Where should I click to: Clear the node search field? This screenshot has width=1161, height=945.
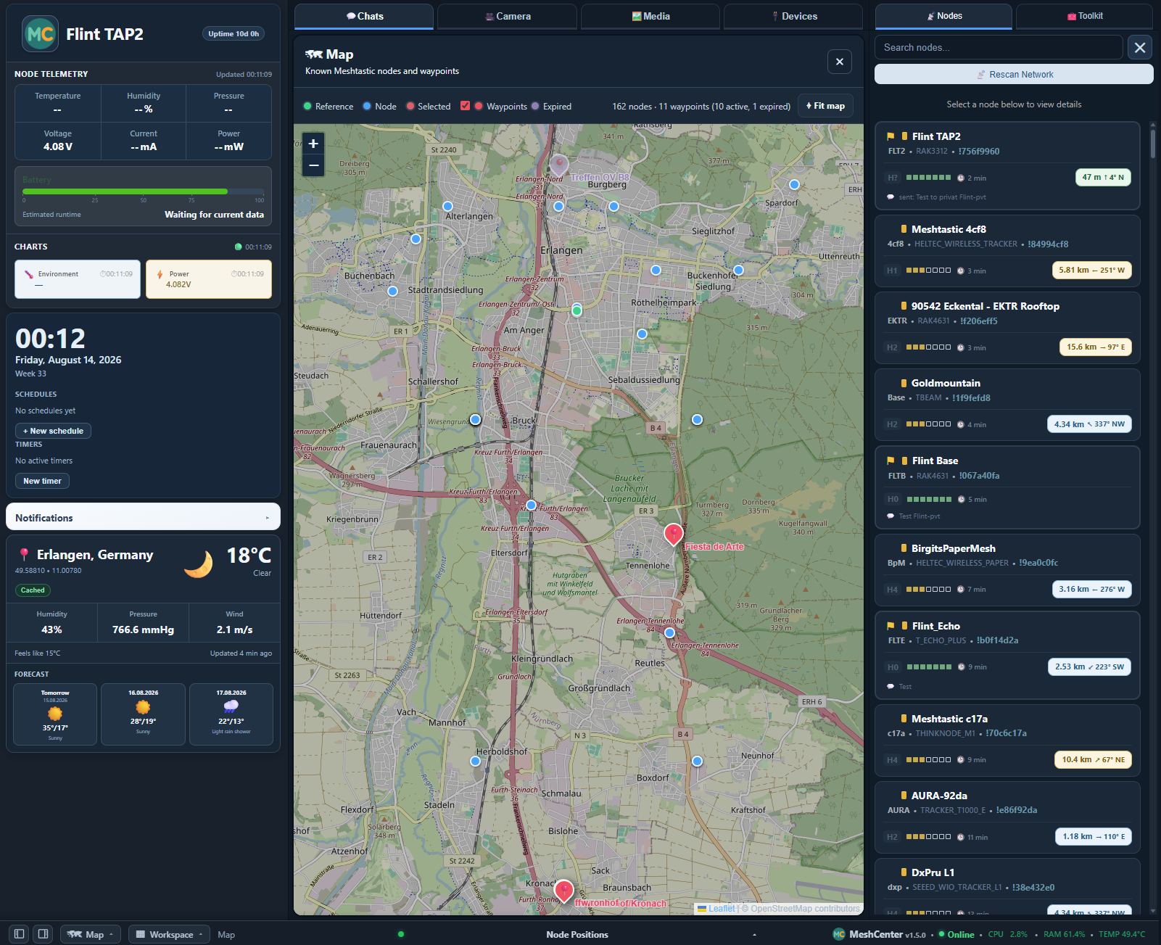[x=1140, y=47]
